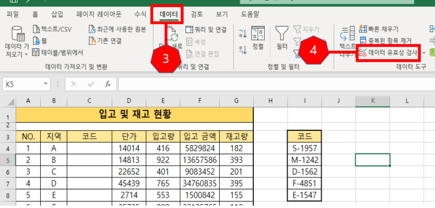
Task: Click cell containing 201 in 재고량
Action: pos(236,172)
